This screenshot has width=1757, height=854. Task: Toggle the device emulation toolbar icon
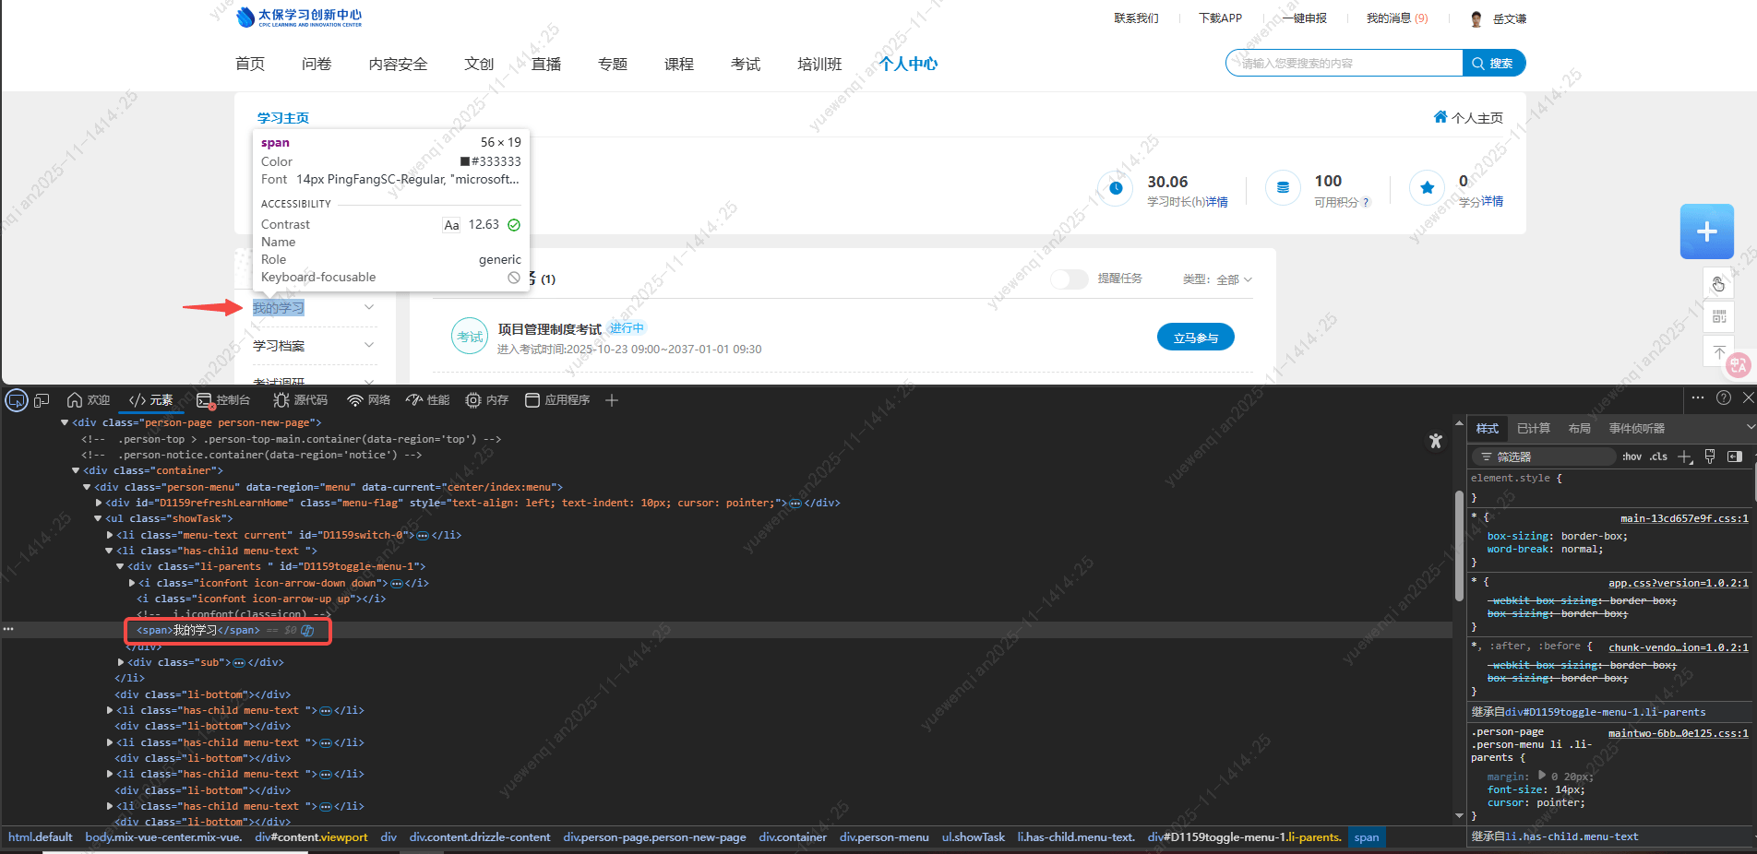point(42,399)
